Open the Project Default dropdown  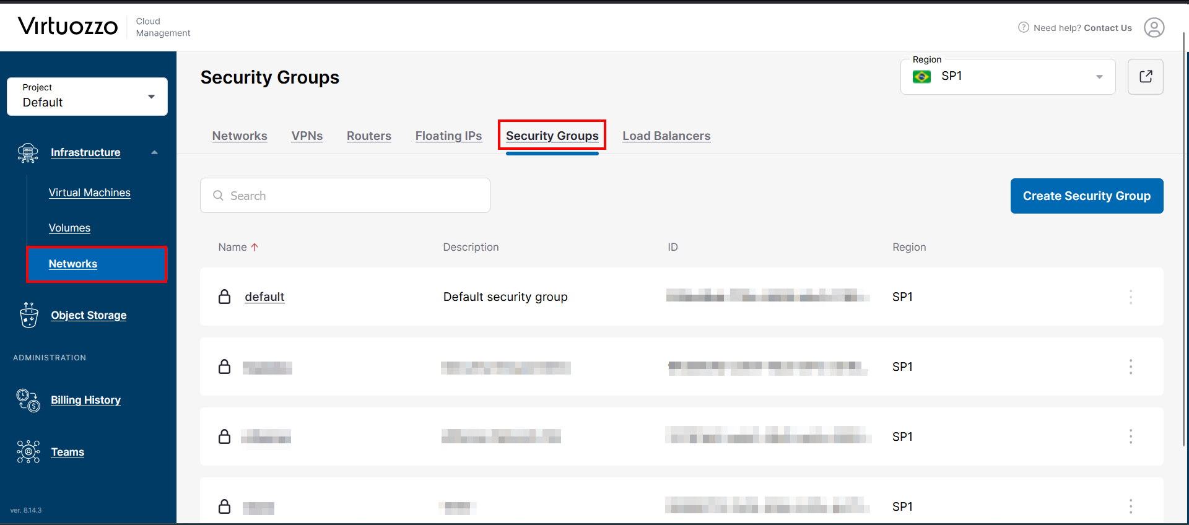pos(87,97)
